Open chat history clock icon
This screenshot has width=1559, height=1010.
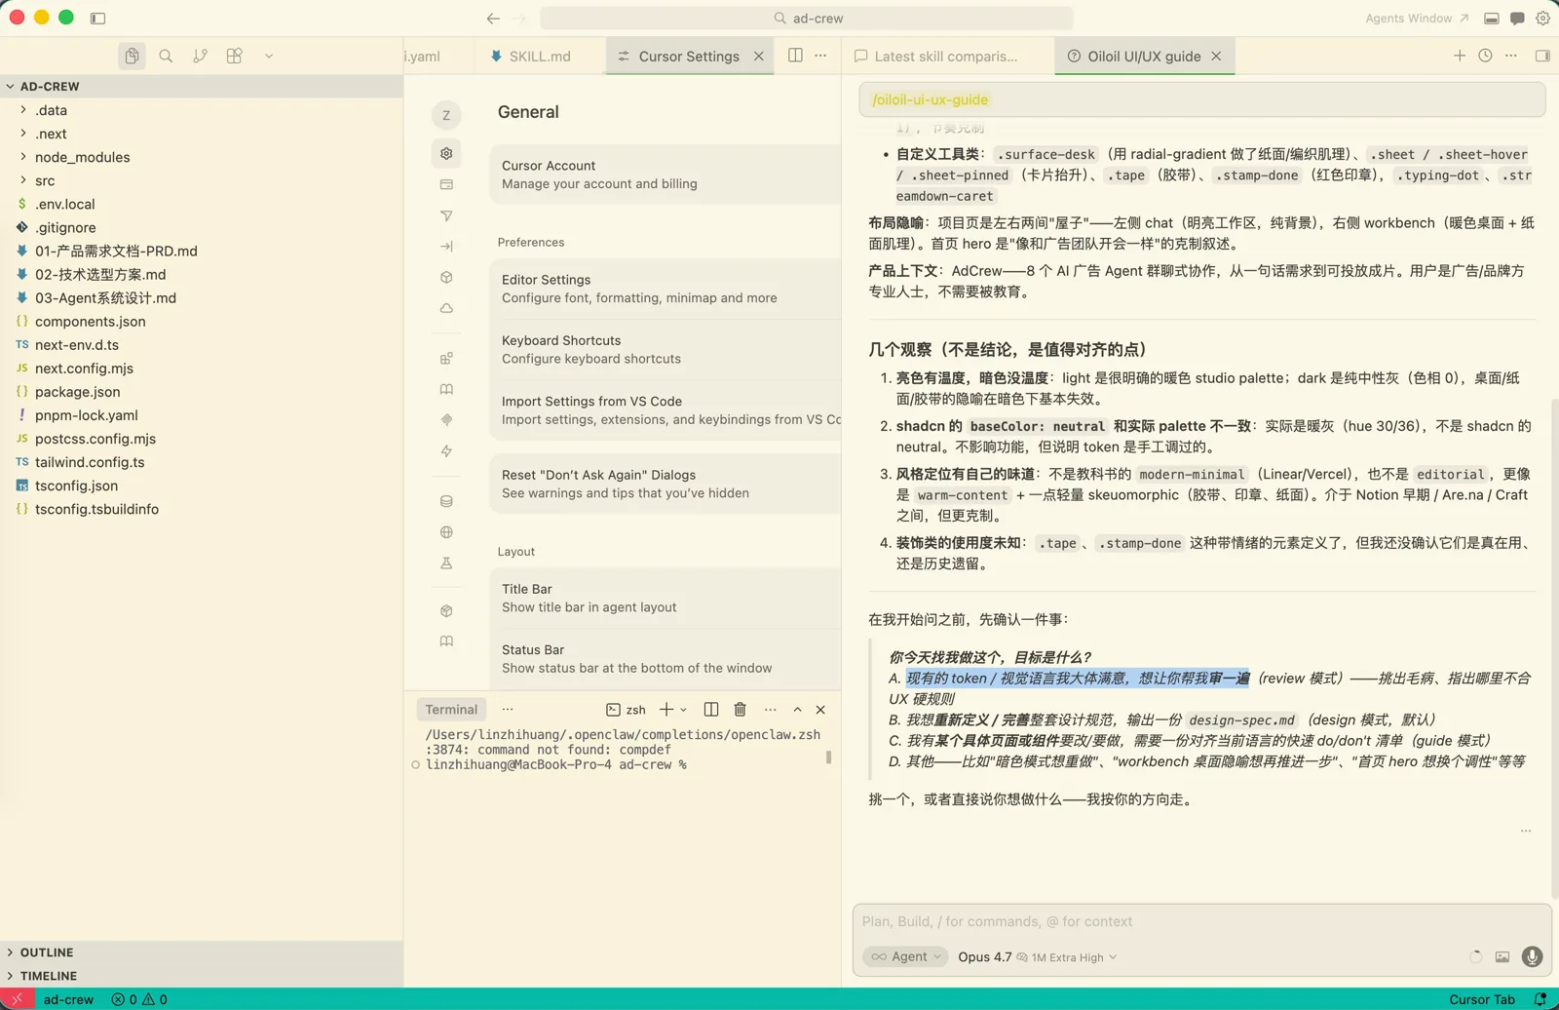point(1485,56)
